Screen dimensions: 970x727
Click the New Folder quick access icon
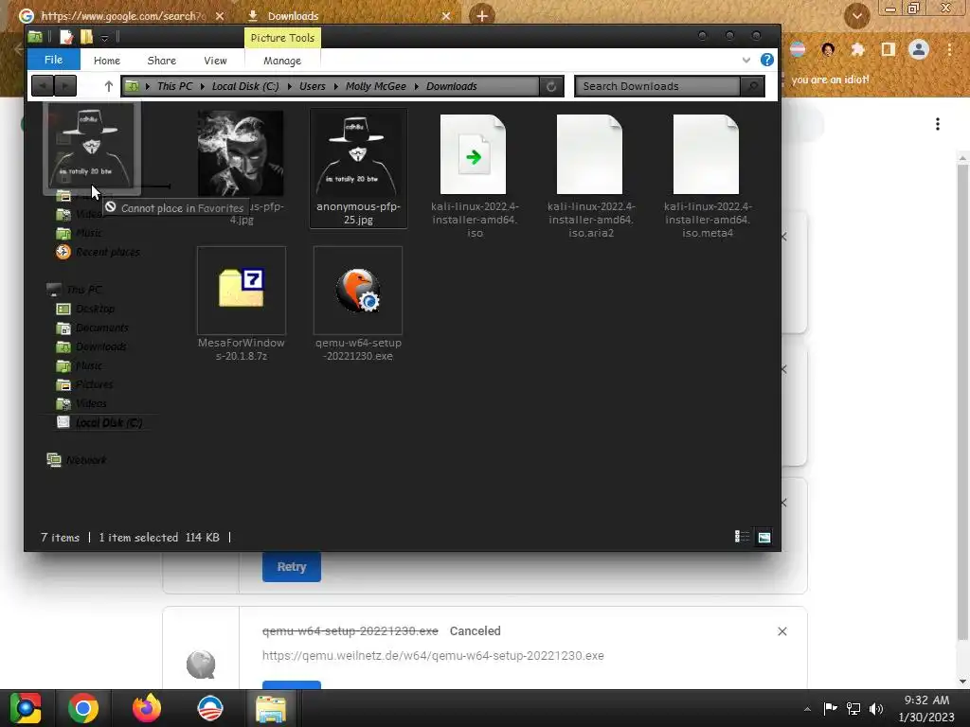[86, 37]
